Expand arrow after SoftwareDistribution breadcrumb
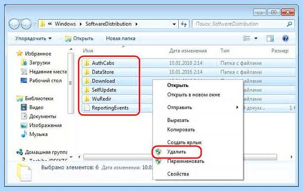 [x=136, y=24]
